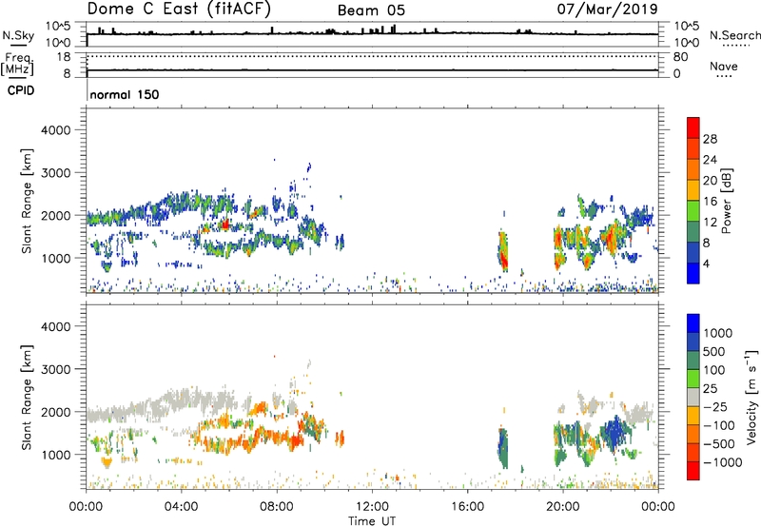
Task: Click the 'Beam 05' label
Action: click(371, 10)
